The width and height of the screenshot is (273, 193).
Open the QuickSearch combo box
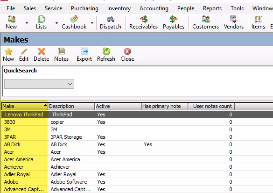(39, 84)
